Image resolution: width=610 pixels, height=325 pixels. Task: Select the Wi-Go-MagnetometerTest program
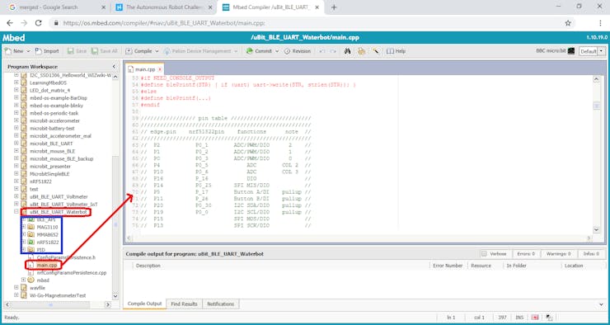pos(58,296)
